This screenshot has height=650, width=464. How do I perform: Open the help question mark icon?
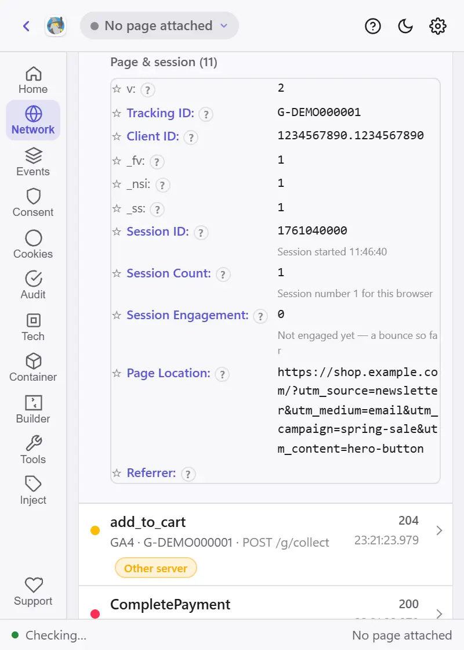point(372,26)
